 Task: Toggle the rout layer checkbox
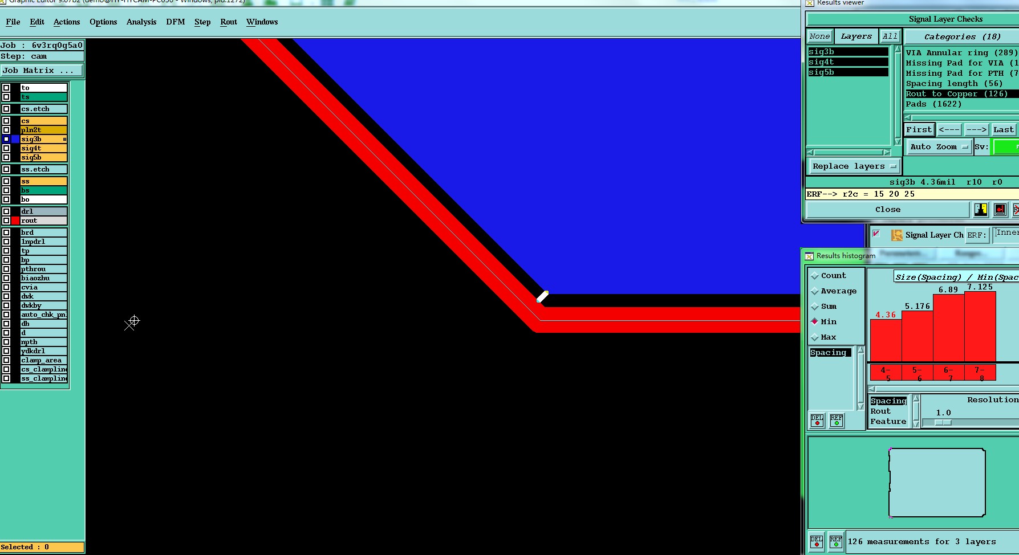pos(6,221)
